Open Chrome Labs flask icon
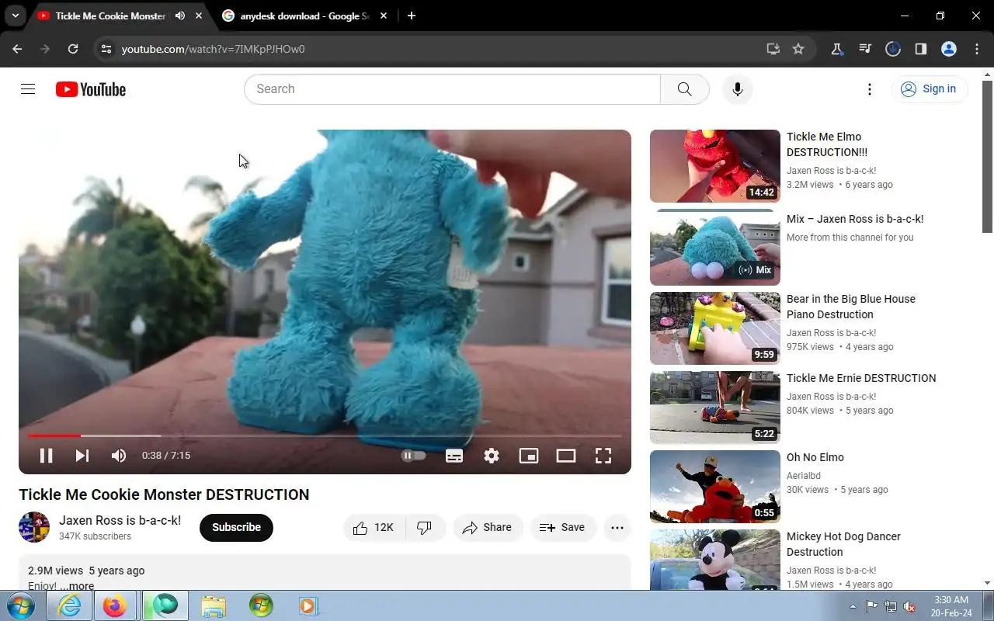Viewport: 994px width, 621px height. [x=837, y=49]
